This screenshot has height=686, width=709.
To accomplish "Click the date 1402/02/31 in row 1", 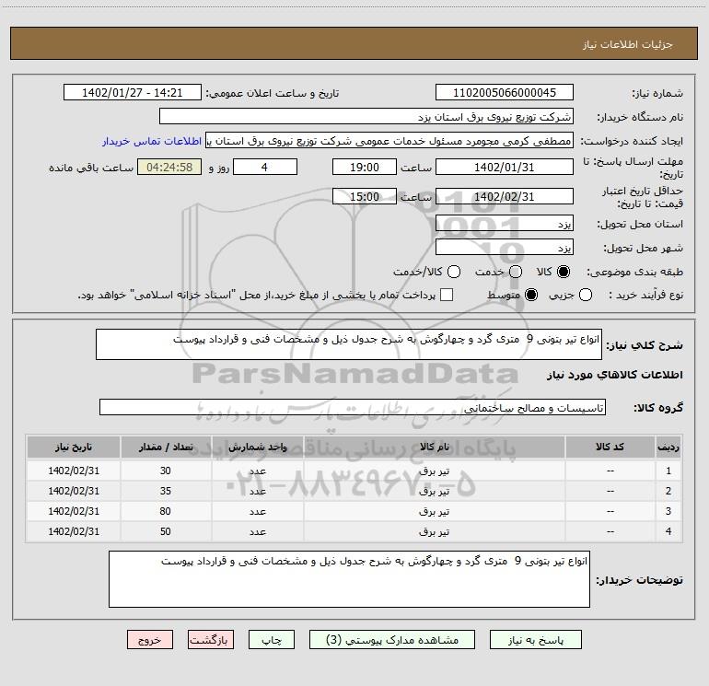I will pyautogui.click(x=74, y=471).
